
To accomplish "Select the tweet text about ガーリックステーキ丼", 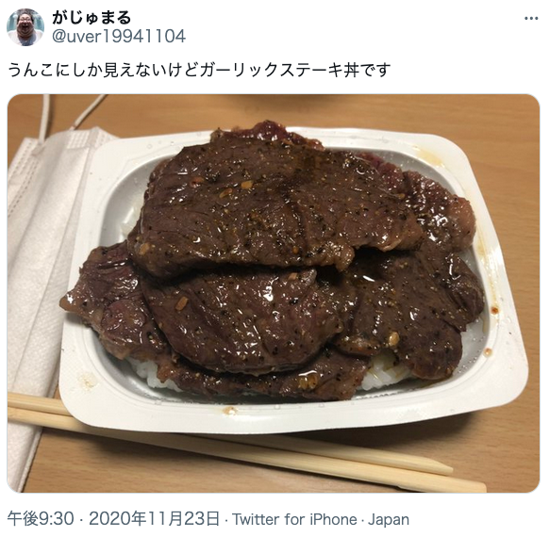I will pyautogui.click(x=199, y=70).
